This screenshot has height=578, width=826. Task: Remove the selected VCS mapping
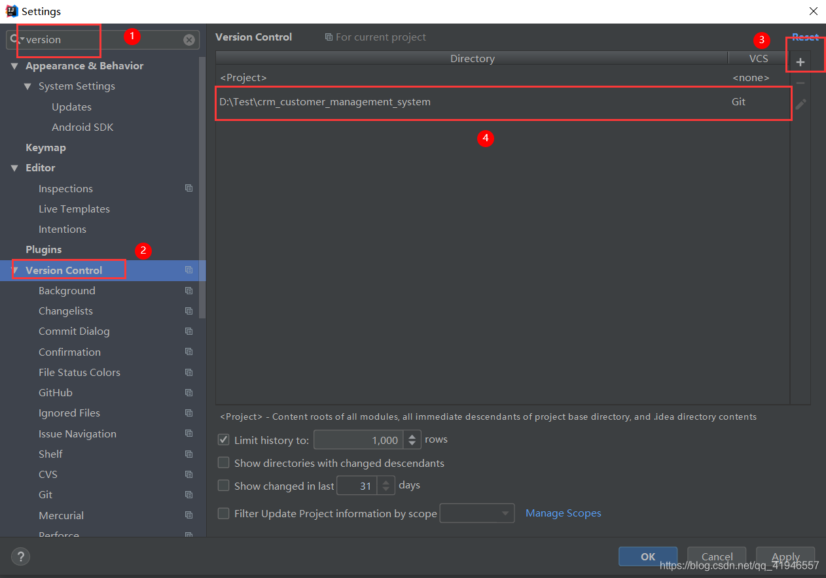point(800,83)
